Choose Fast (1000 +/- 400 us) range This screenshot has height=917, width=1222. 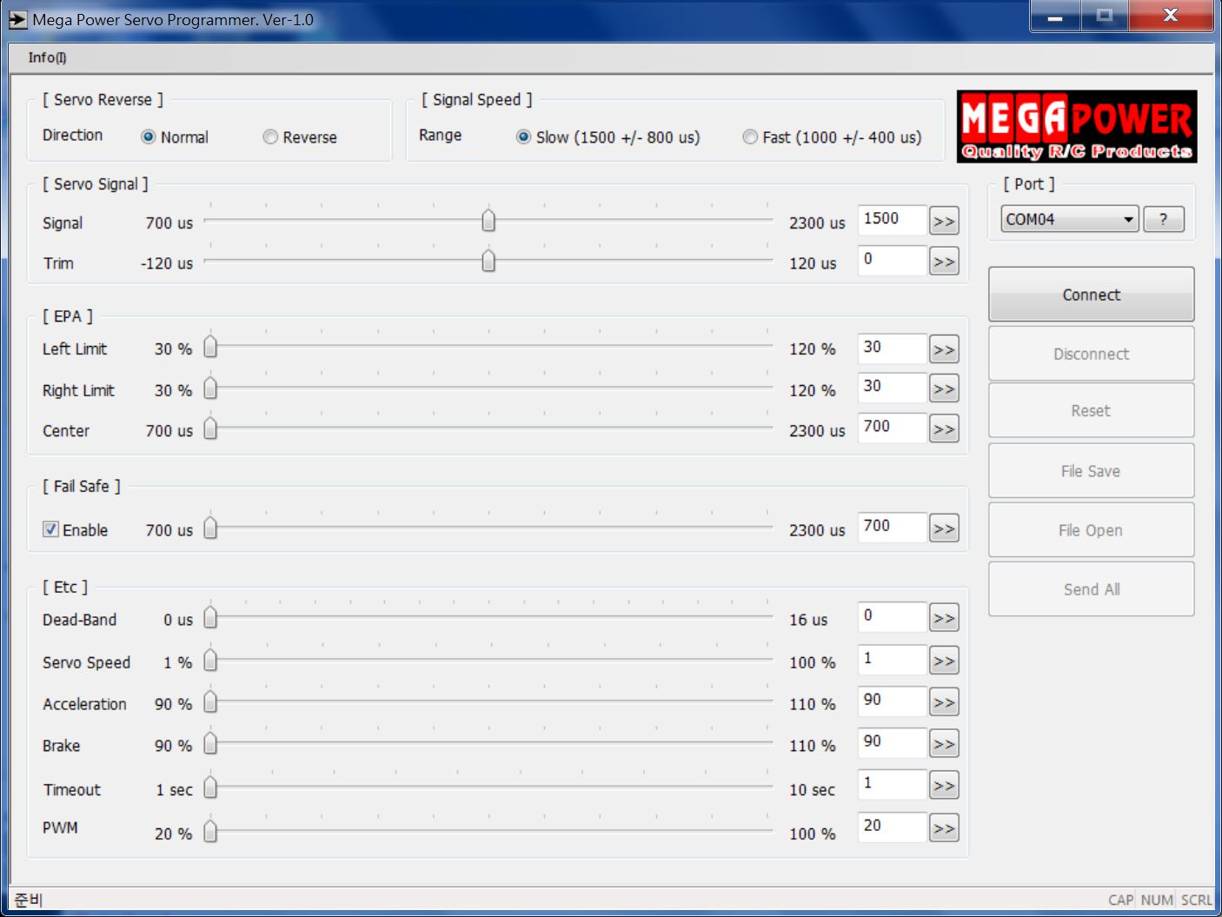[750, 137]
